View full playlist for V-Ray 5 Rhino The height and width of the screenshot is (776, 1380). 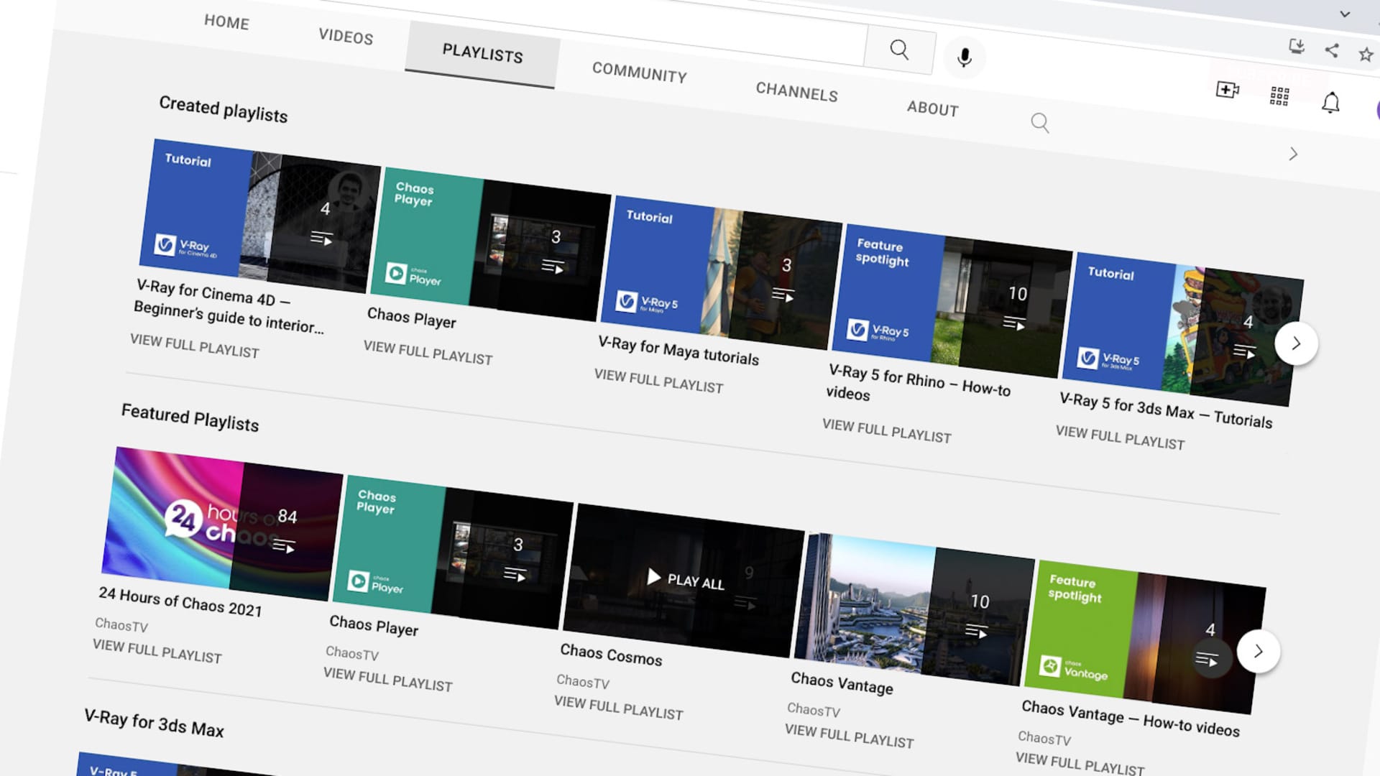pyautogui.click(x=886, y=431)
